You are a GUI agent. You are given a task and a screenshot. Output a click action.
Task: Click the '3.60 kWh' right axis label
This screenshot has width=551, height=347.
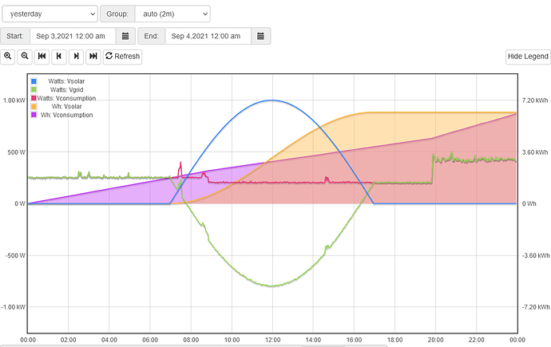(x=534, y=152)
